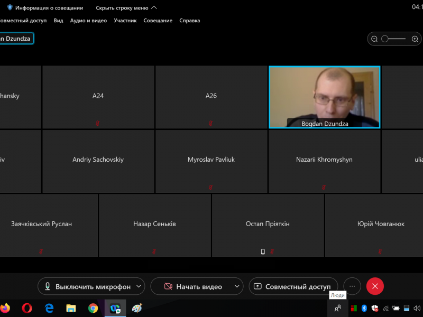Click the zoom in magnifier icon
The image size is (423, 317).
click(x=415, y=39)
